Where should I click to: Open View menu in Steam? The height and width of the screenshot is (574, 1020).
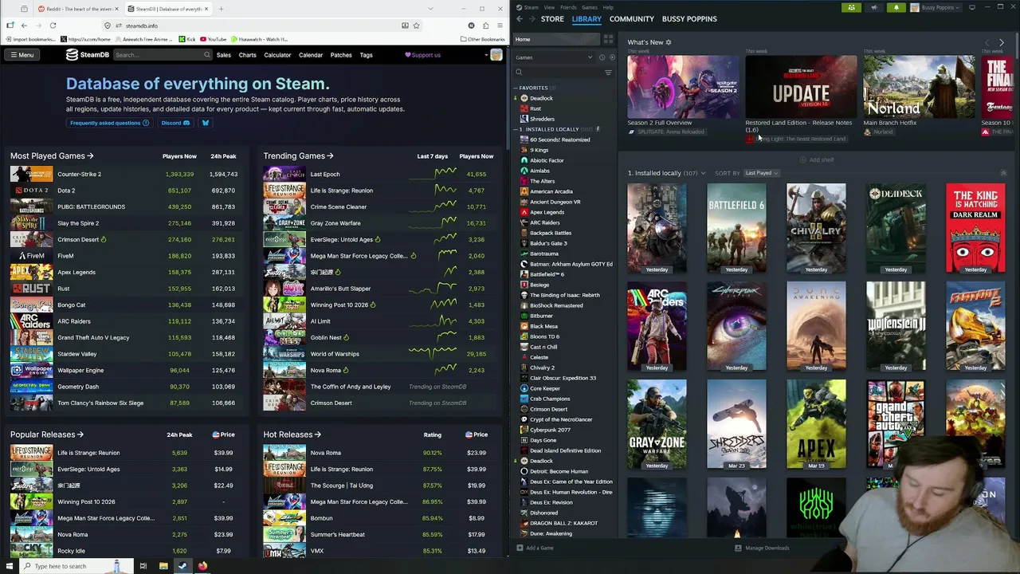click(550, 7)
